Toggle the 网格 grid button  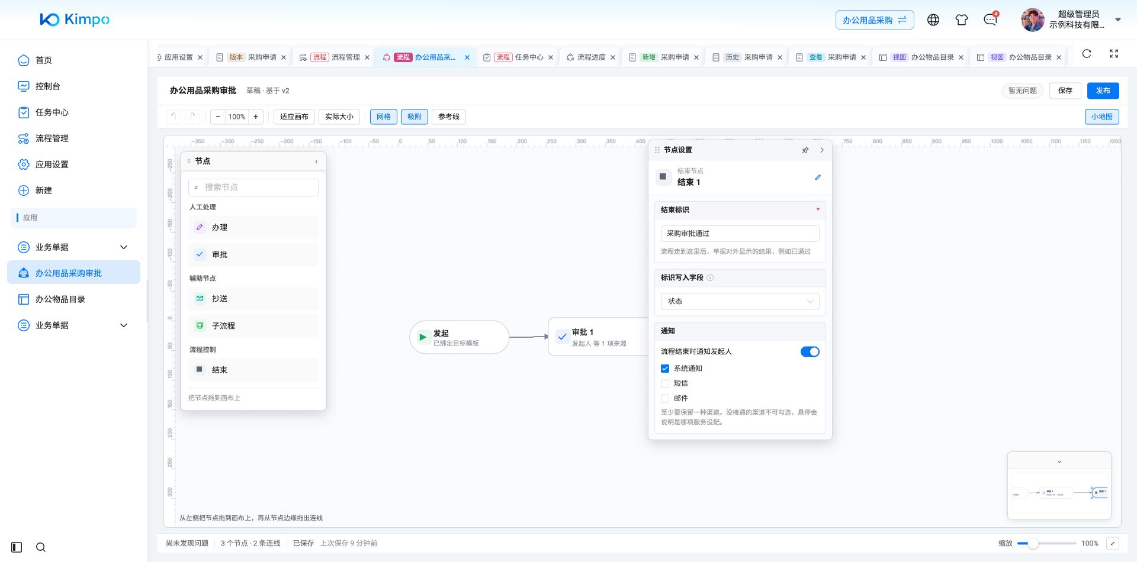(384, 117)
